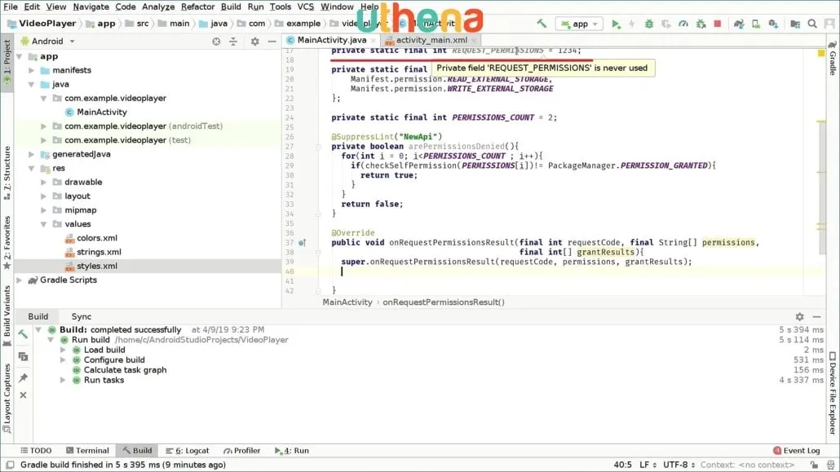
Task: Sync project with Gradle files icon
Action: click(x=739, y=24)
